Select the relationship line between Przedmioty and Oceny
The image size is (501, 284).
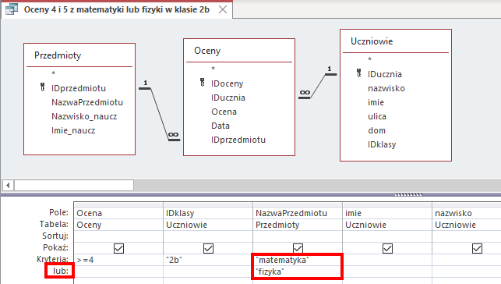tap(160, 114)
